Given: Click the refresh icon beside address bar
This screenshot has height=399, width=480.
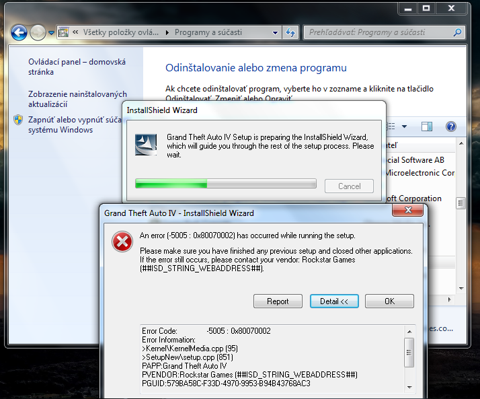Looking at the screenshot, I should click(x=290, y=32).
